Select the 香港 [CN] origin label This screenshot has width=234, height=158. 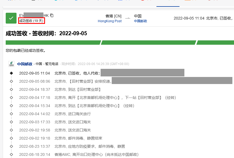click(113, 16)
